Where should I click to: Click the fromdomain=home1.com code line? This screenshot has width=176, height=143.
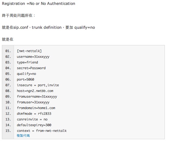(x=36, y=108)
